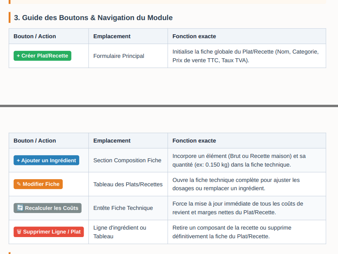Click the plus sign in Ajouter un Ingrédient
The image size is (338, 254).
tap(18, 160)
